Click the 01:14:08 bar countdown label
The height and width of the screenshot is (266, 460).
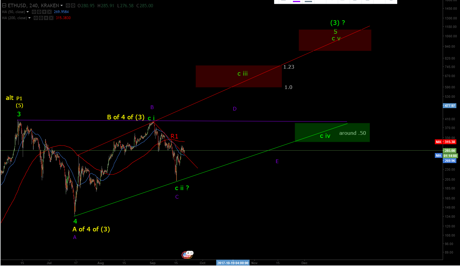pyautogui.click(x=450, y=156)
